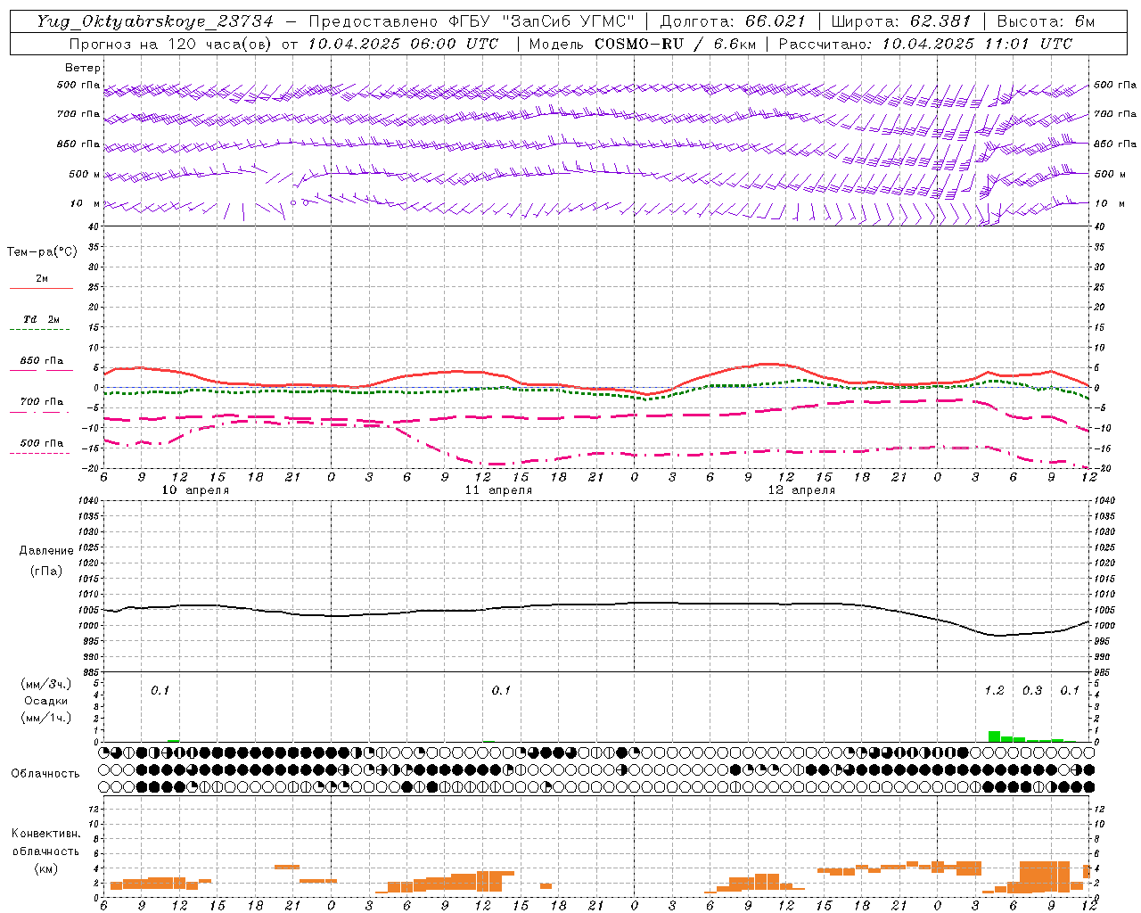Click the Давление chart label
Viewport: 1141px width, 913px height.
[46, 551]
